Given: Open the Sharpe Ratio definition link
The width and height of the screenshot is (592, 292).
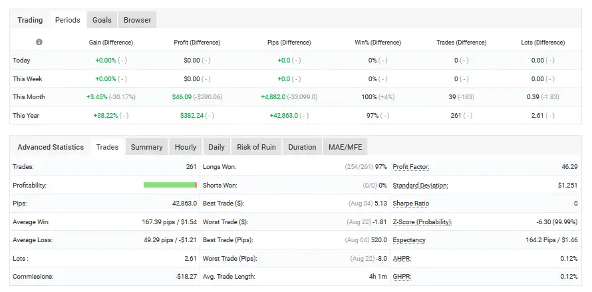Looking at the screenshot, I should [x=411, y=204].
